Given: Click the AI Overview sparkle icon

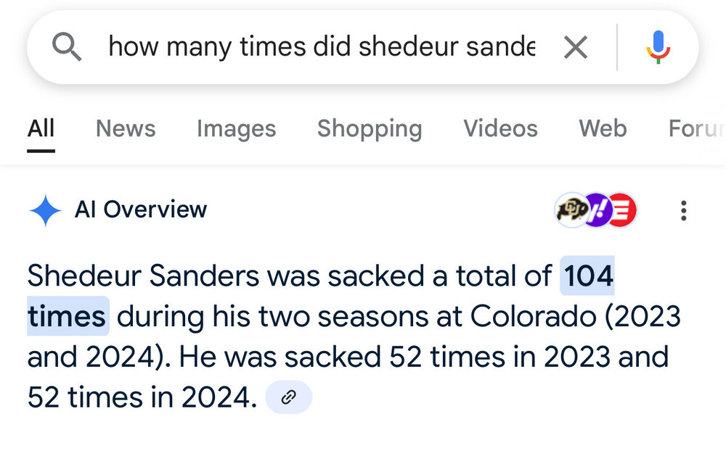Looking at the screenshot, I should [x=45, y=210].
